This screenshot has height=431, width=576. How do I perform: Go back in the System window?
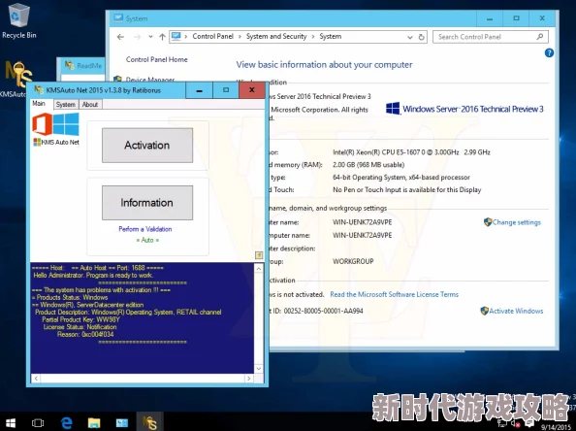pos(120,37)
